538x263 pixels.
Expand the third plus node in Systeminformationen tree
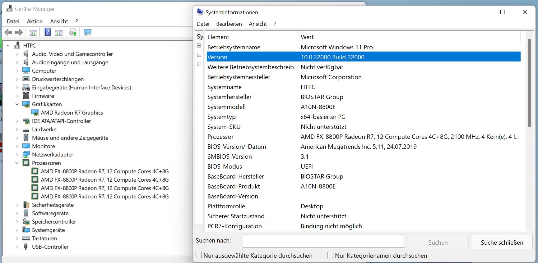pyautogui.click(x=199, y=64)
